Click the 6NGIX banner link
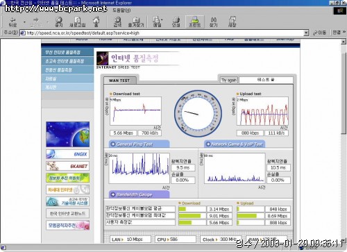This screenshot has width=347, height=252. (x=67, y=154)
